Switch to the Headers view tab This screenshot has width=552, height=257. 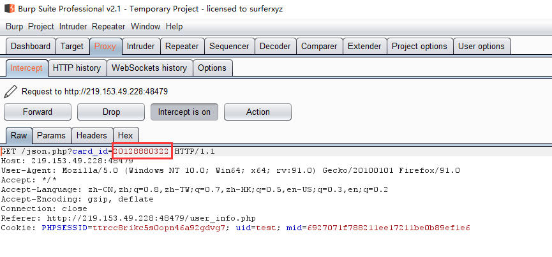point(91,135)
